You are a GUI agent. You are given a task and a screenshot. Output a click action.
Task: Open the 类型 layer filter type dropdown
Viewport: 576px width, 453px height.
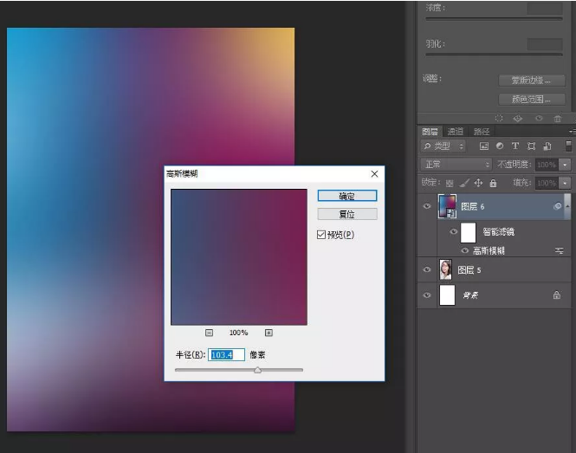[443, 146]
